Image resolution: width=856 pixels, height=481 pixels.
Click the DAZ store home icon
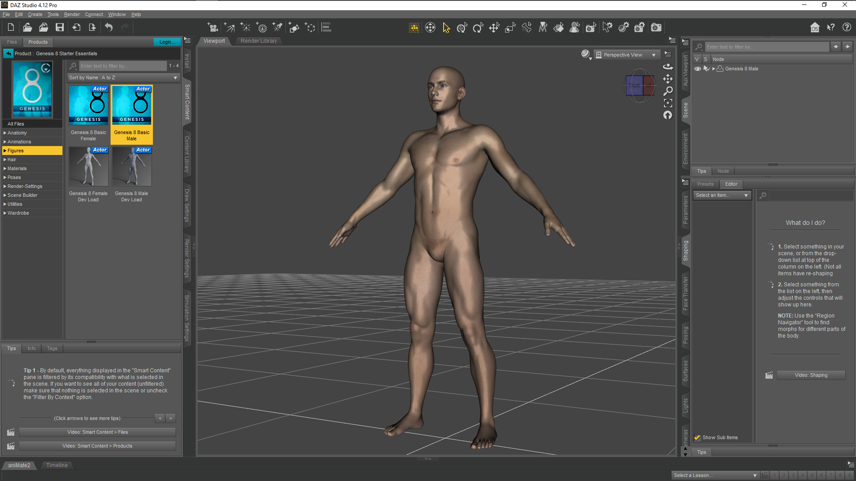tap(815, 27)
